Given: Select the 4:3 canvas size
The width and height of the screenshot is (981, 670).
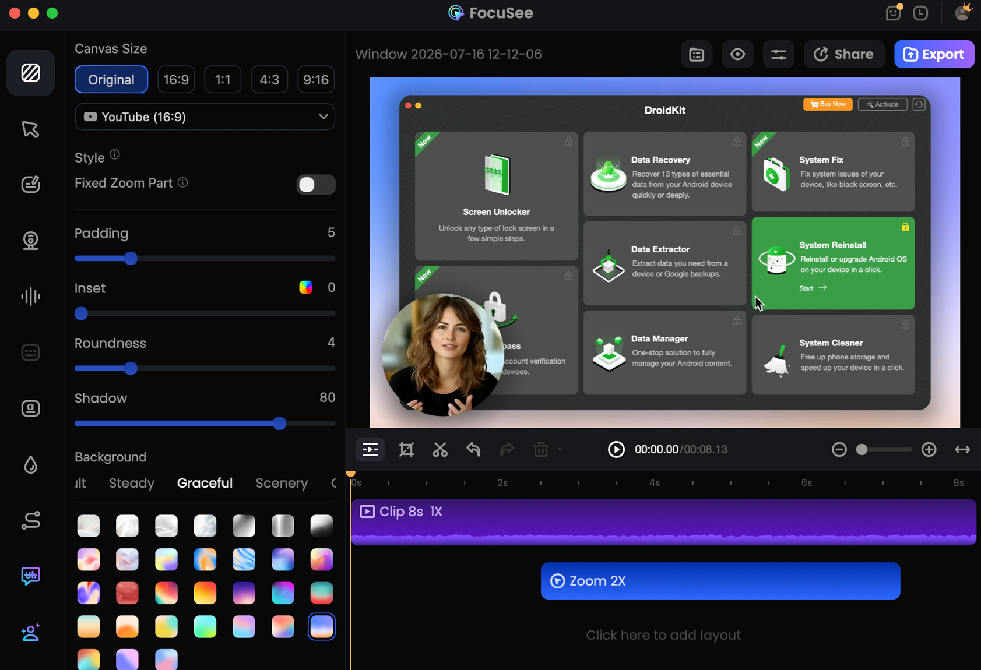Looking at the screenshot, I should click(x=269, y=80).
